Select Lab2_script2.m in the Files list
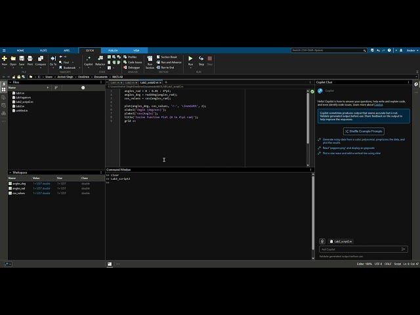 tap(24, 102)
